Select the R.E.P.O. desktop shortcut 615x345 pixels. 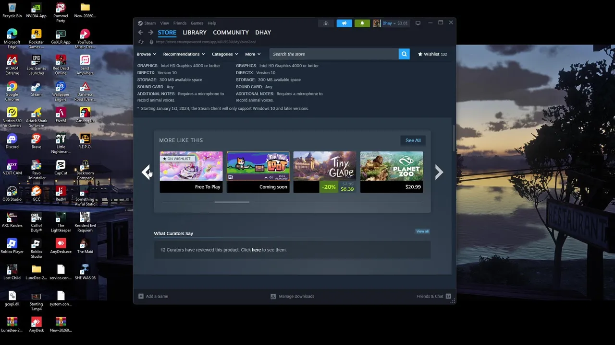(85, 141)
